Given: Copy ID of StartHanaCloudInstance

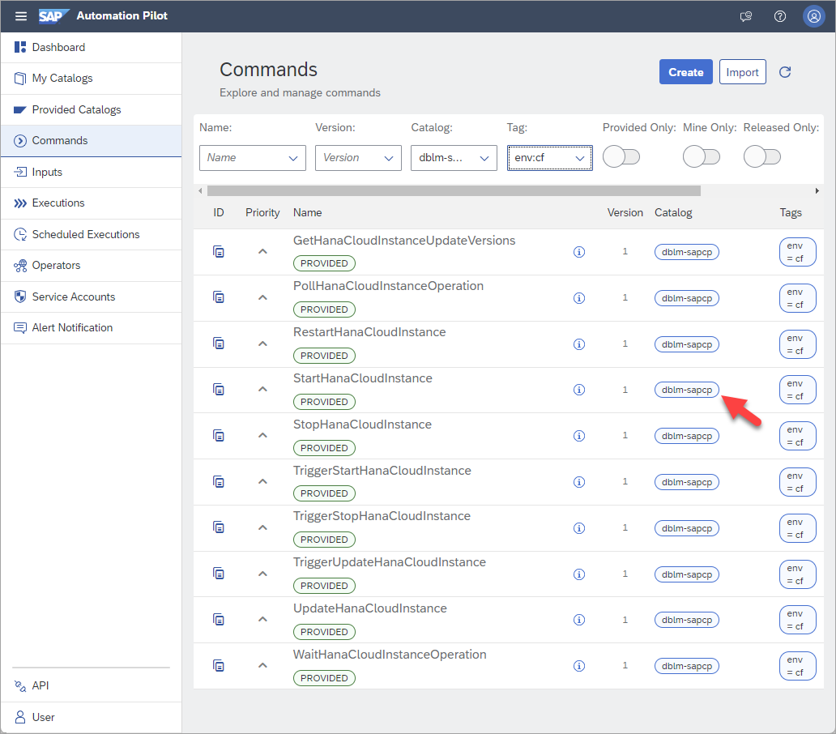Looking at the screenshot, I should [x=219, y=390].
